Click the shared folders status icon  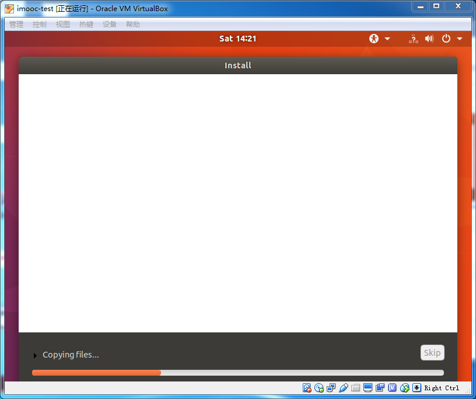click(355, 388)
